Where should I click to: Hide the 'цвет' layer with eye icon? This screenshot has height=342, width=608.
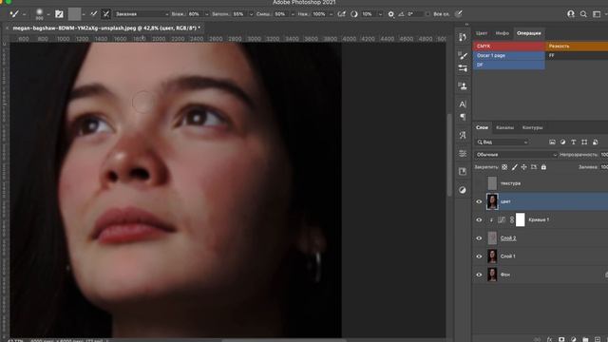tap(479, 201)
